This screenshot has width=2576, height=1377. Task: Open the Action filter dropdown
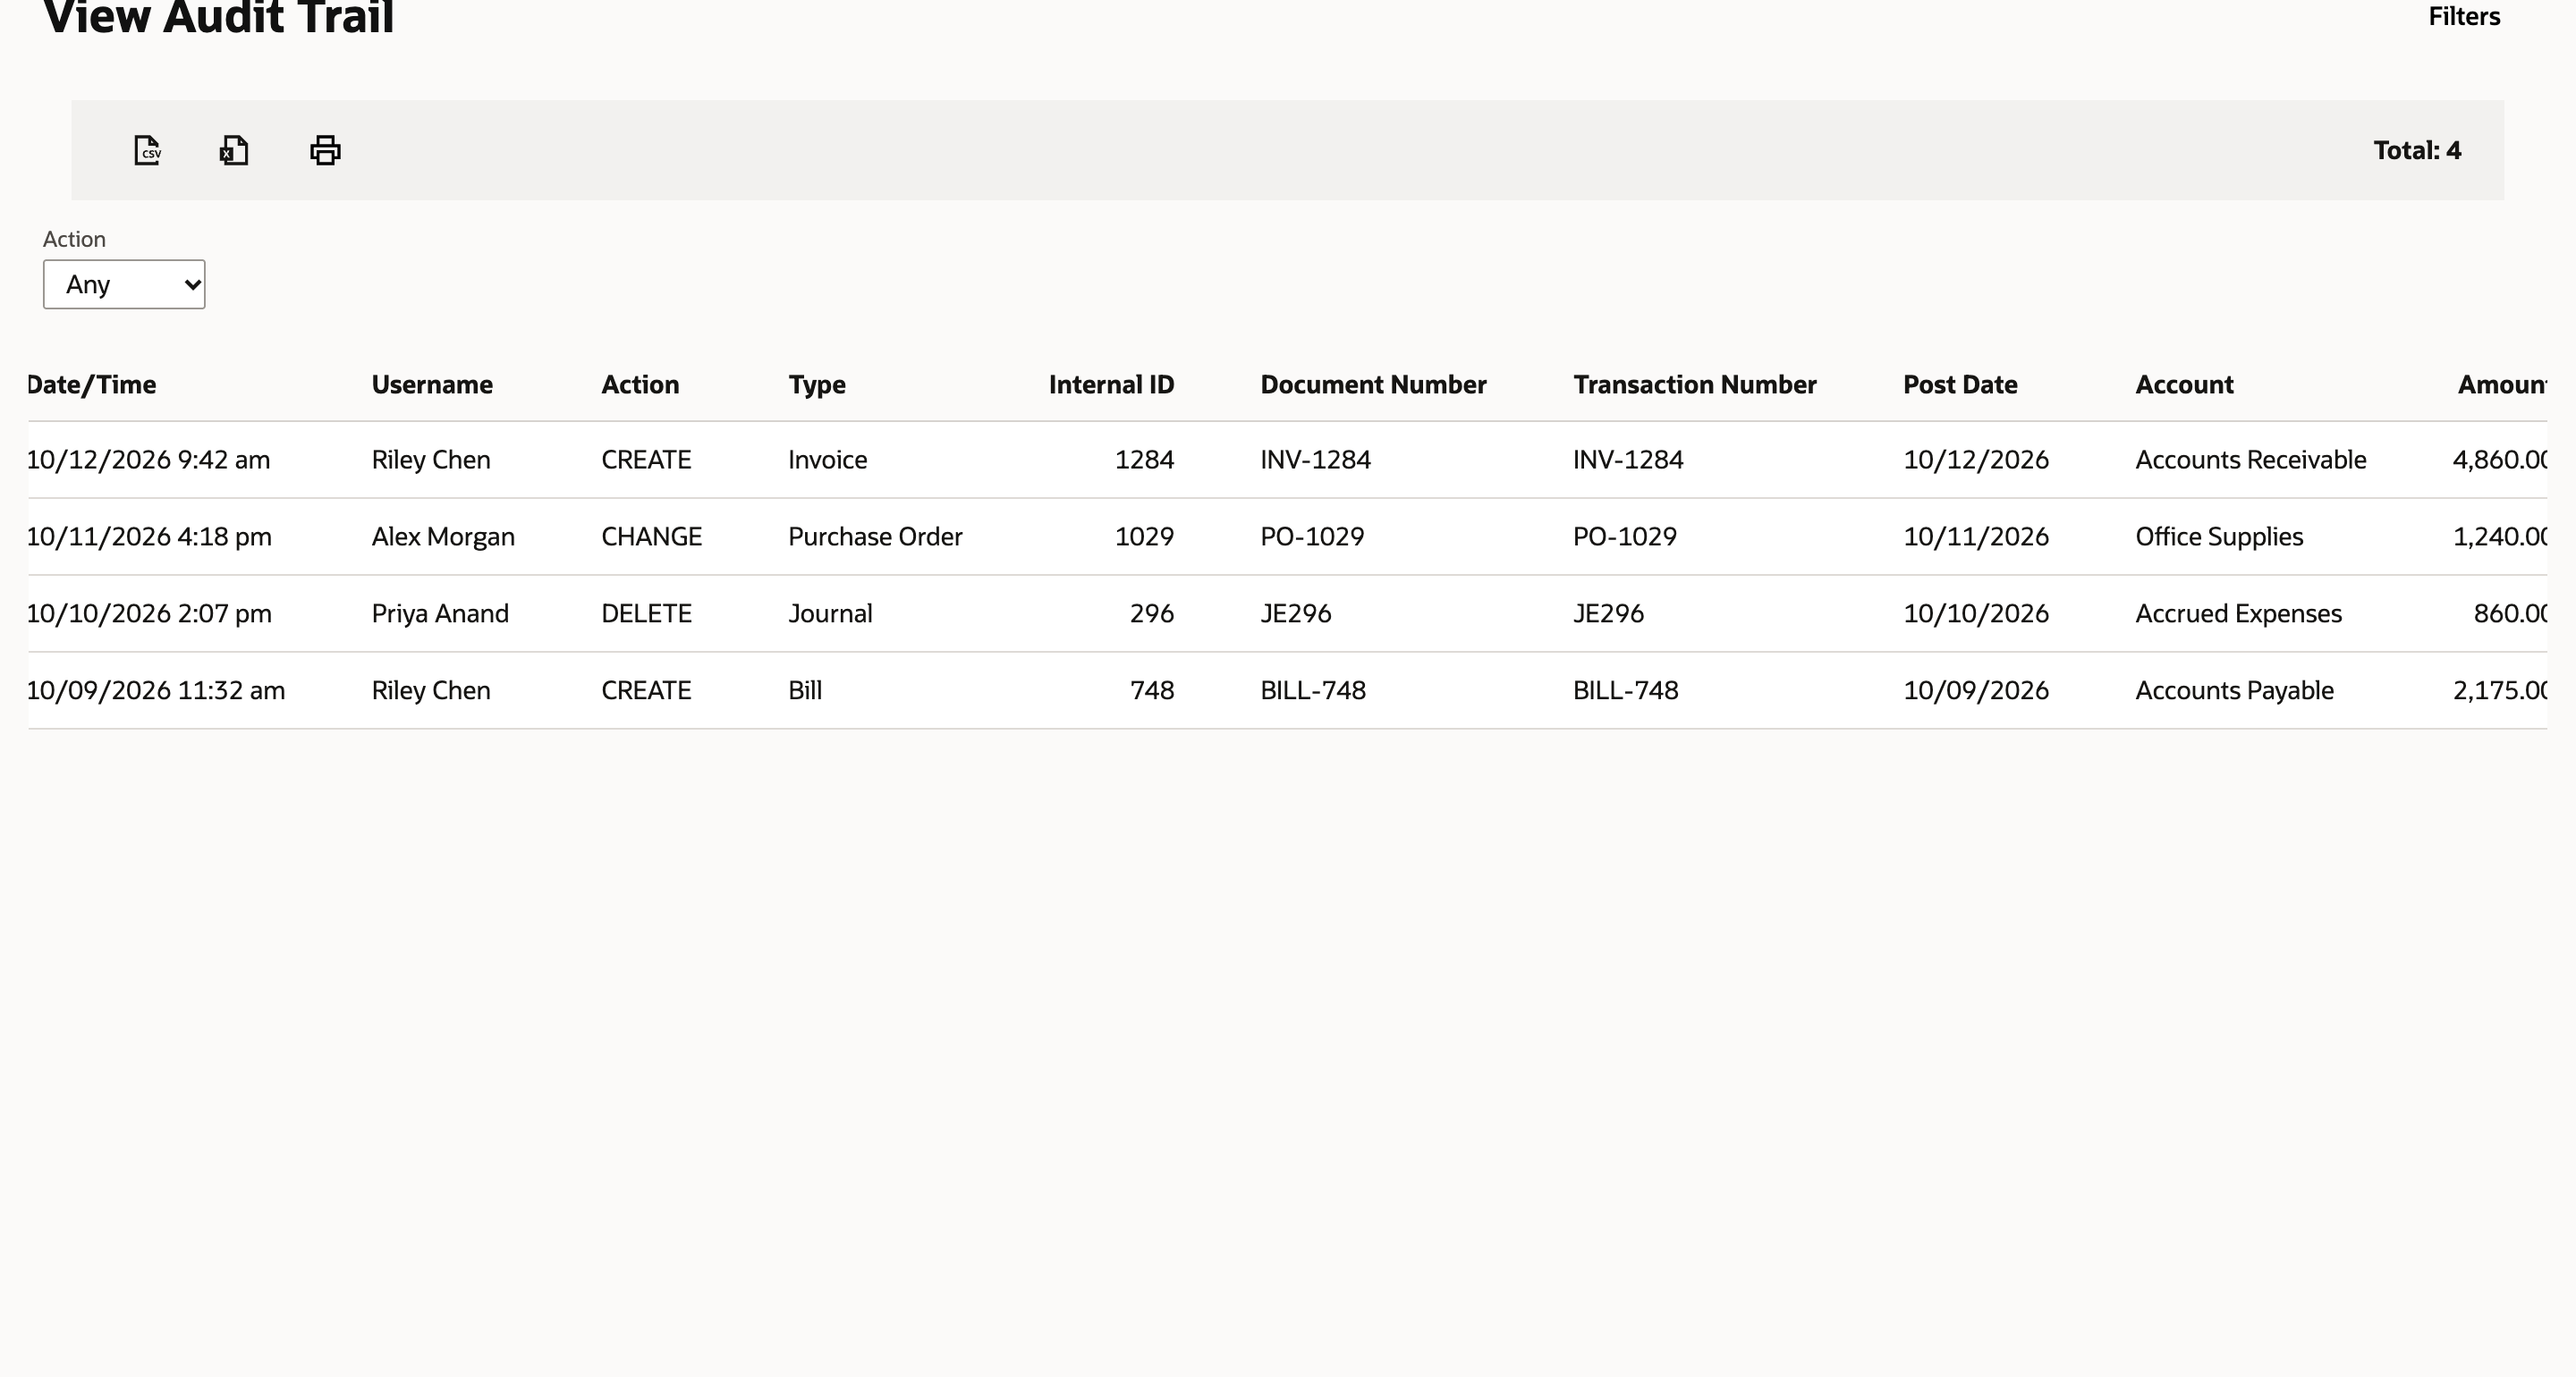124,284
